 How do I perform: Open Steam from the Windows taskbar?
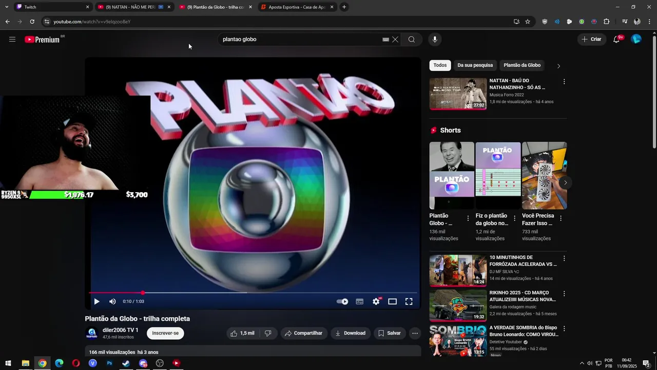tap(126, 363)
